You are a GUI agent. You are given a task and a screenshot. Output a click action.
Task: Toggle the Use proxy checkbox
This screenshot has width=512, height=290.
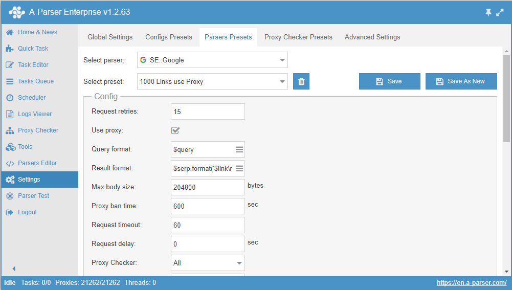[x=175, y=130]
